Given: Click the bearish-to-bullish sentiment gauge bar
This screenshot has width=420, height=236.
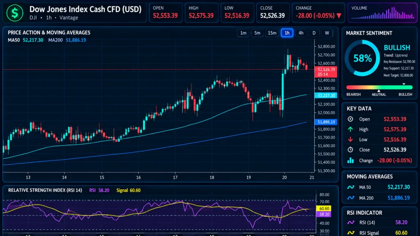Looking at the screenshot, I should click(379, 87).
